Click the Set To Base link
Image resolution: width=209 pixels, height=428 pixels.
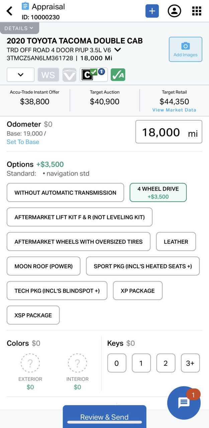pos(23,142)
